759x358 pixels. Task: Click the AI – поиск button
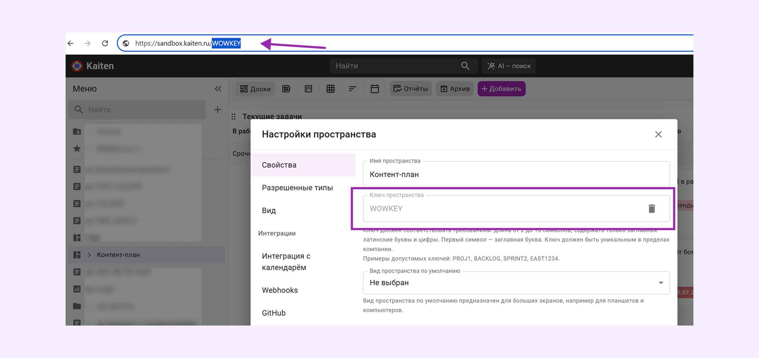coord(509,66)
